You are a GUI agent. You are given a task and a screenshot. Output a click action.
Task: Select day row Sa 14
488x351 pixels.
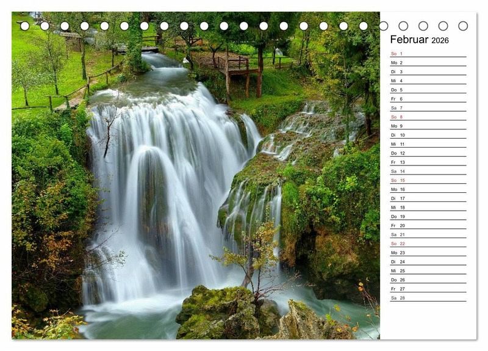pyautogui.click(x=428, y=171)
